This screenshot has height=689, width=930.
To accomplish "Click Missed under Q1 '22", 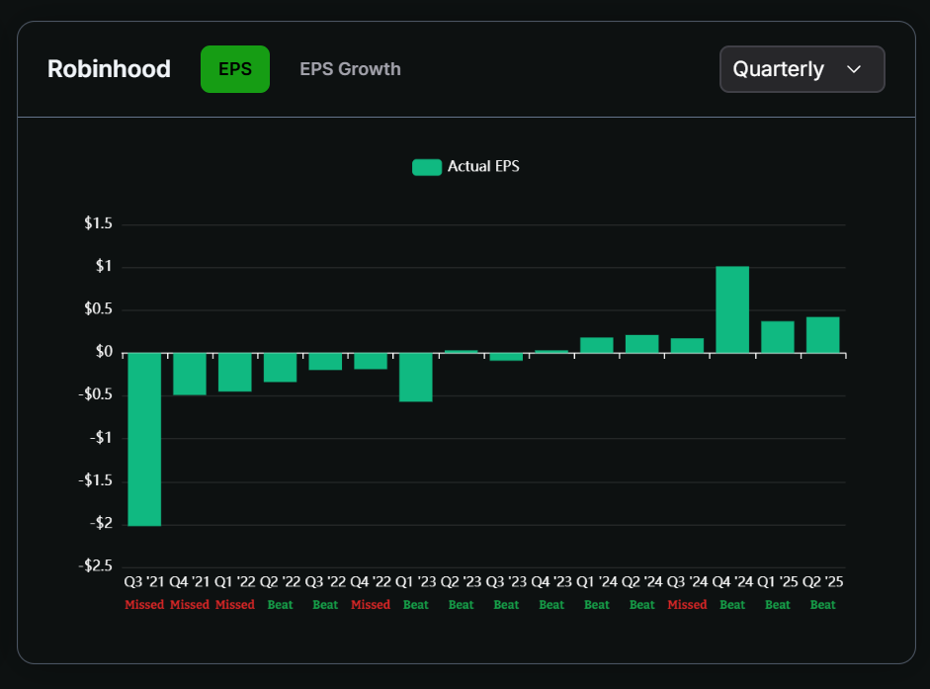I will pos(235,605).
